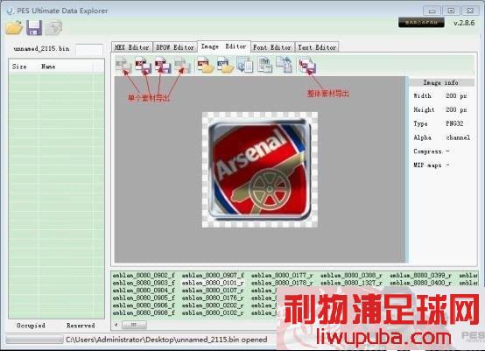Screen dimensions: 485x351
Task: Select emblem_8080_0102_r in the list
Action: tap(213, 312)
